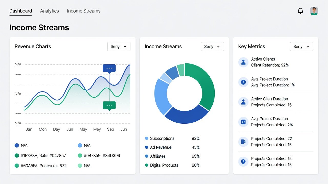Click the Projects Completed: 2% text
This screenshot has height=184, width=328.
coord(272,125)
